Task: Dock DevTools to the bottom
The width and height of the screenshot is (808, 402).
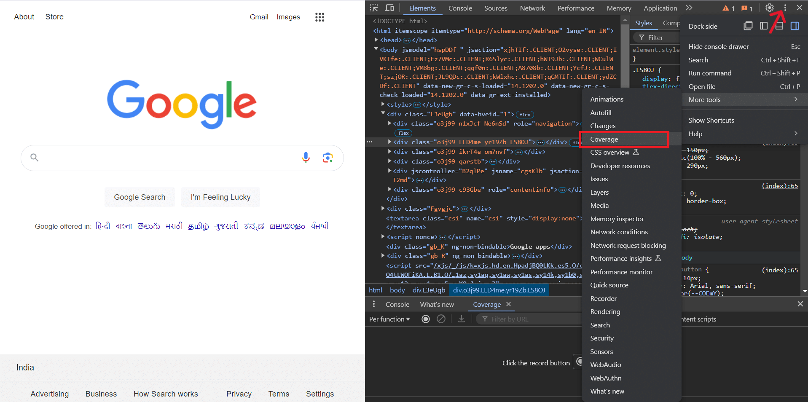Action: click(779, 26)
